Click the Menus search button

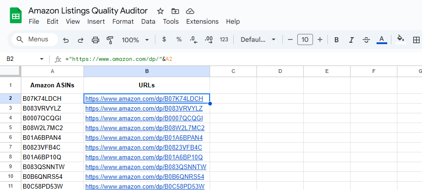[33, 40]
